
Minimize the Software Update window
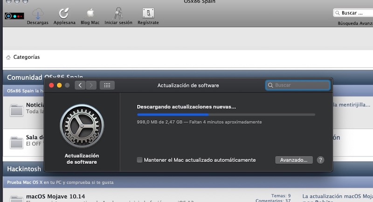pyautogui.click(x=59, y=85)
